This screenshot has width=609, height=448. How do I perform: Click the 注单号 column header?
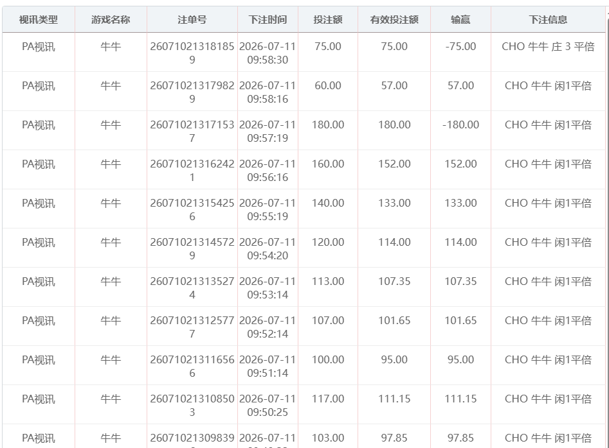click(x=192, y=19)
